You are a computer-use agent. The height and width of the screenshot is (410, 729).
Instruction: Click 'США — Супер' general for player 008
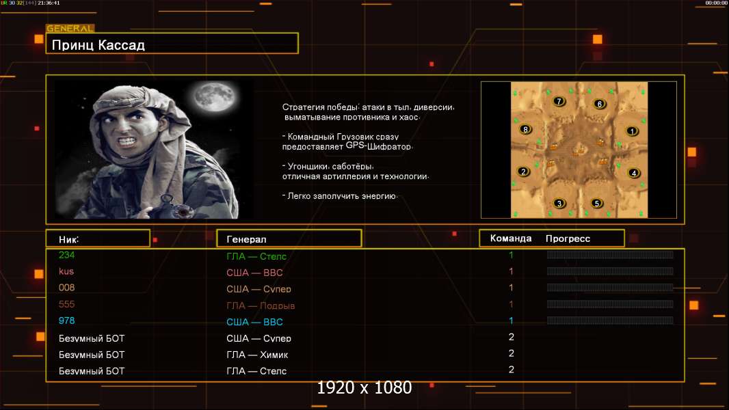click(x=259, y=289)
